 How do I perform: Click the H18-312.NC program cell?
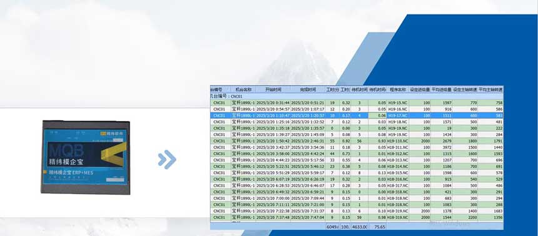398,154
